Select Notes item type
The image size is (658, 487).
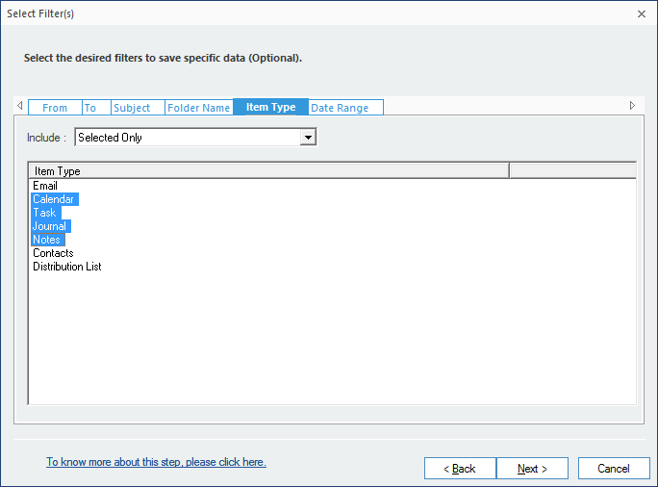coord(47,240)
